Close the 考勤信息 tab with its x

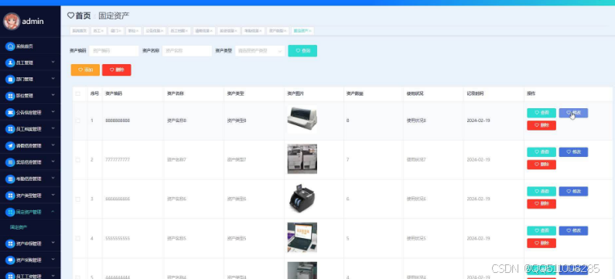point(261,31)
